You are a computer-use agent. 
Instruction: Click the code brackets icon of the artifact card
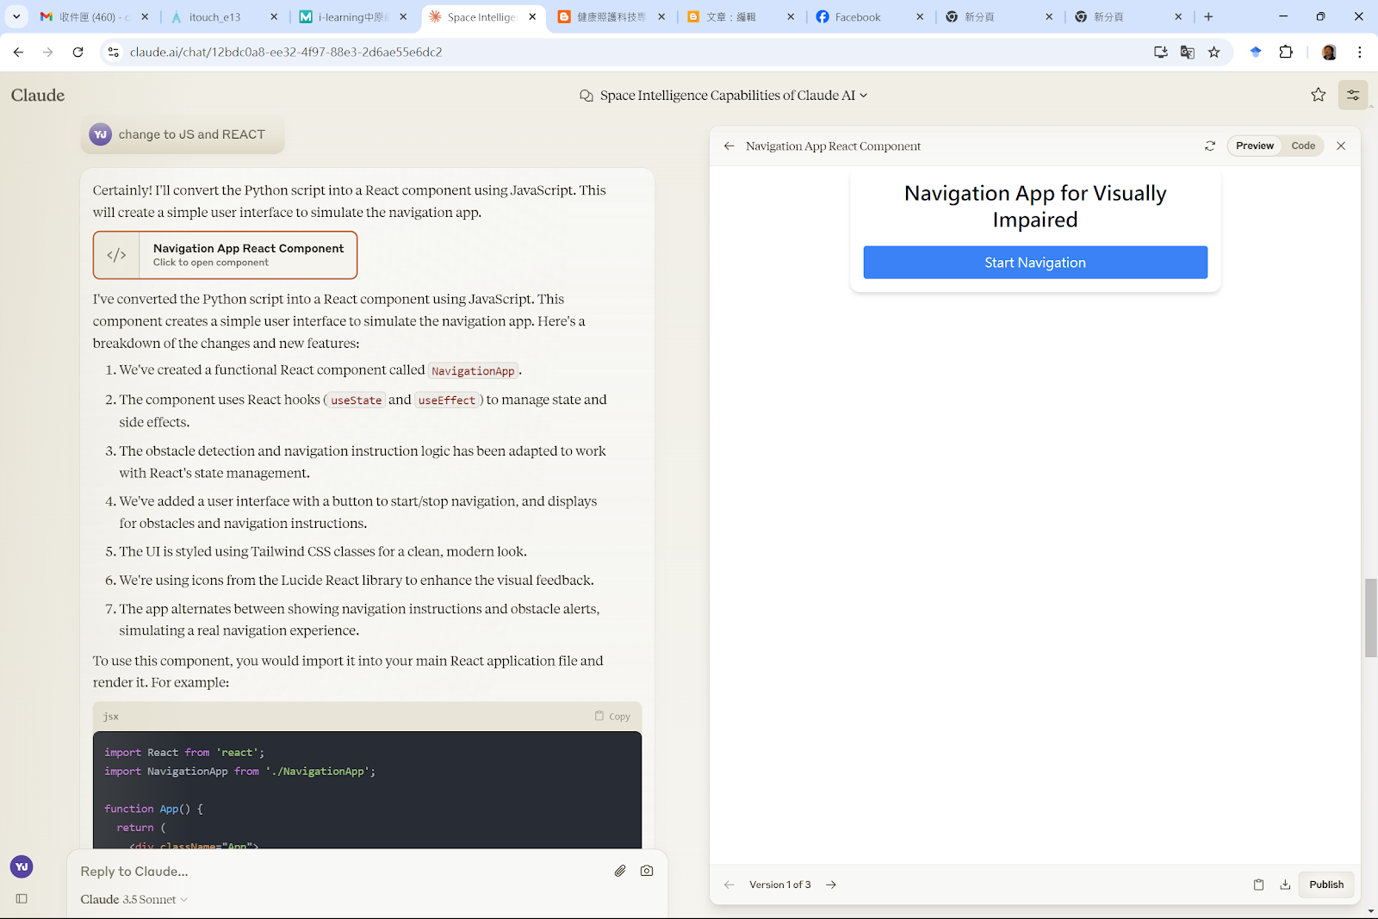[x=116, y=255]
